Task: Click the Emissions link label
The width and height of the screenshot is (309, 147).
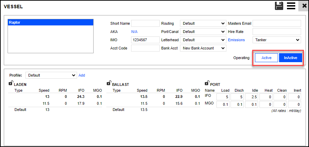Action: (x=236, y=40)
